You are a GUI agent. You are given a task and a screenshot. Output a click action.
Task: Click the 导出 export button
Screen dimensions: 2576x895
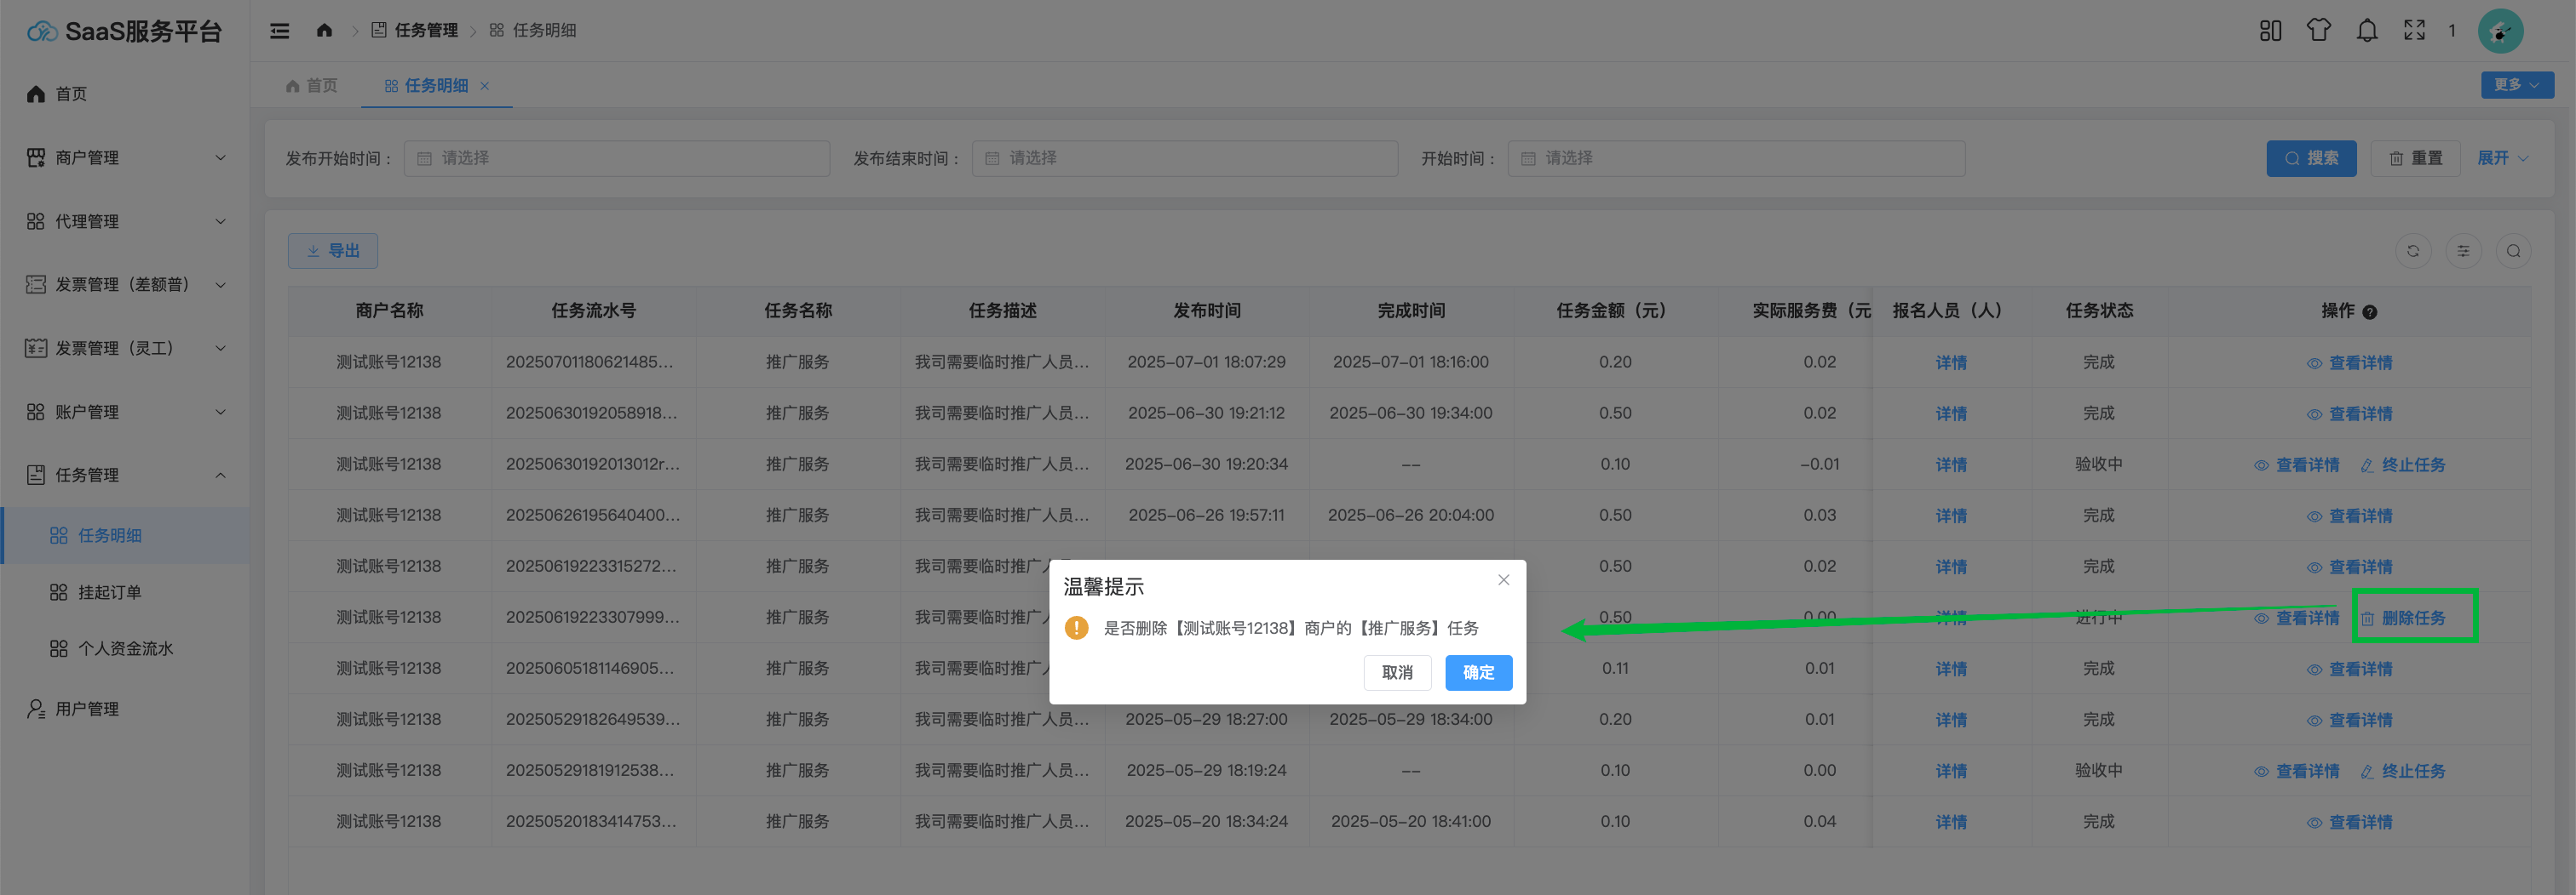click(x=333, y=251)
